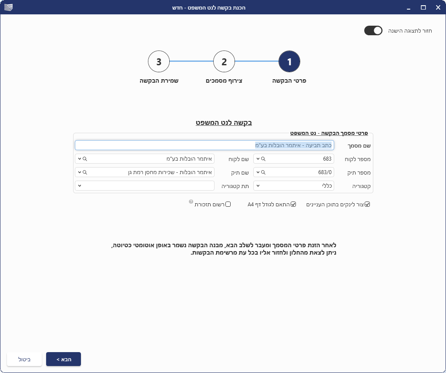Open the תת קטגוריה dropdown arrow
The height and width of the screenshot is (373, 446).
coord(79,186)
